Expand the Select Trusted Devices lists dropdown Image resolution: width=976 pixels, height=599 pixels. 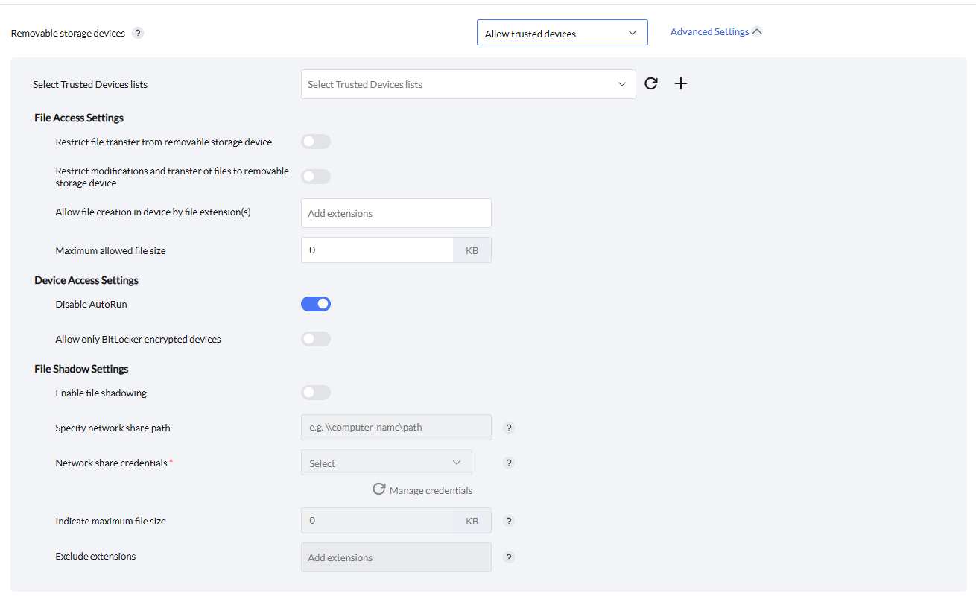tap(468, 84)
